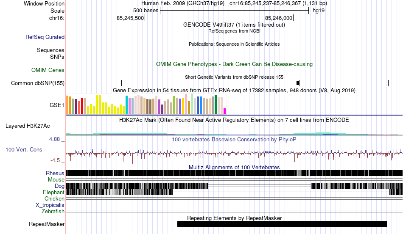Click the 4.88 PhyloP upper scale value

coord(54,139)
